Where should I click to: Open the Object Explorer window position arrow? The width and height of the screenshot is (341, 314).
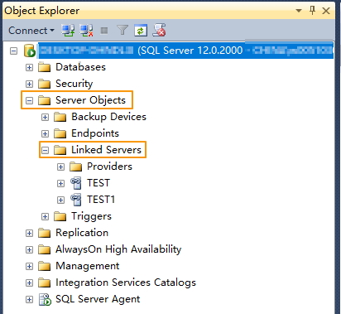(x=299, y=11)
